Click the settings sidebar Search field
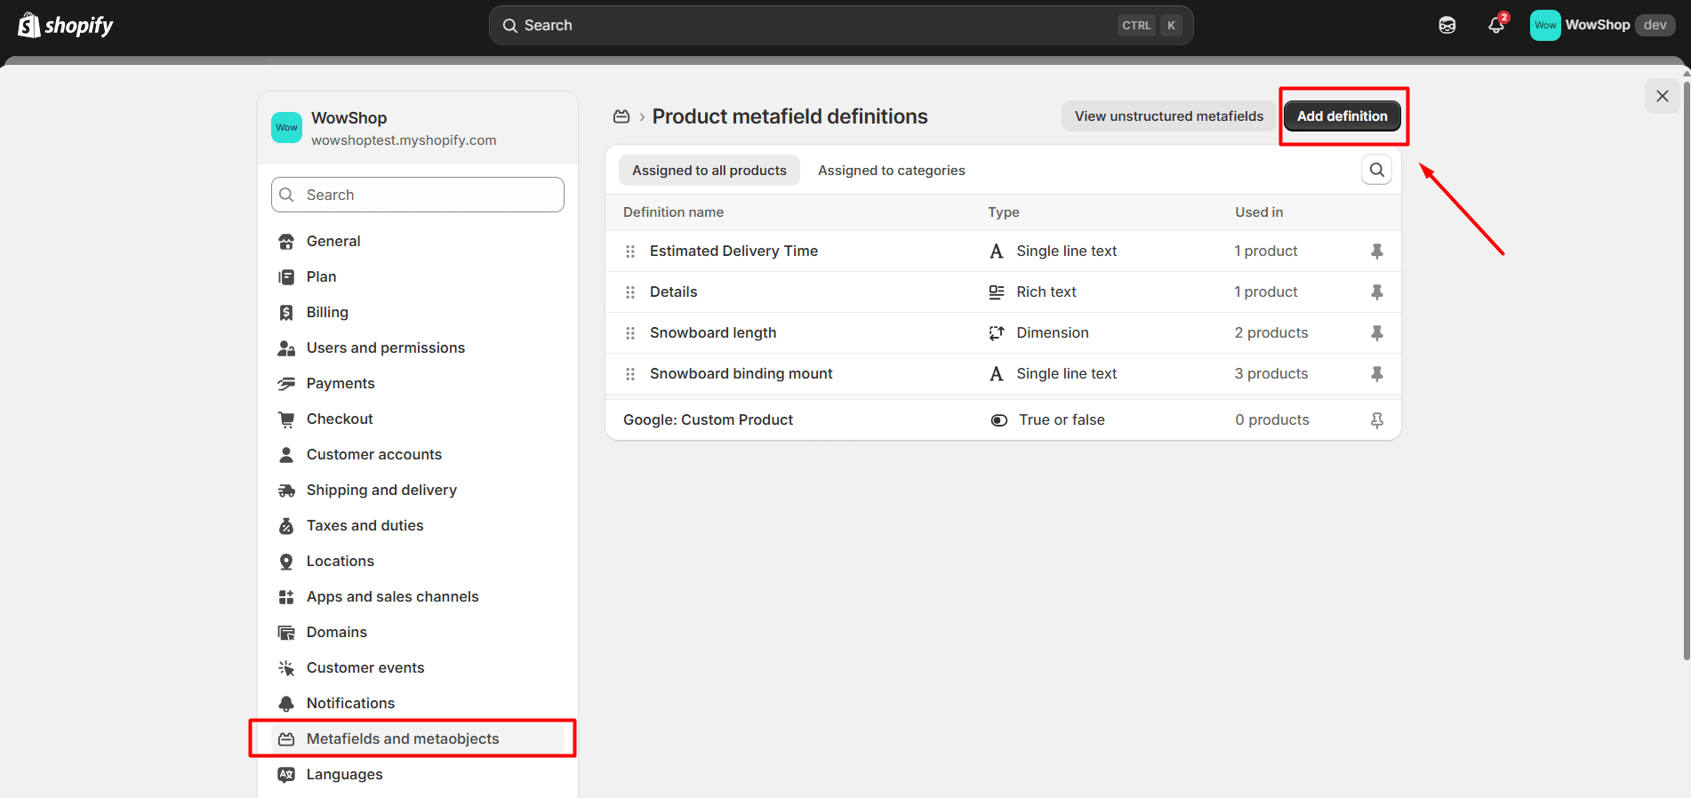1691x798 pixels. tap(418, 195)
